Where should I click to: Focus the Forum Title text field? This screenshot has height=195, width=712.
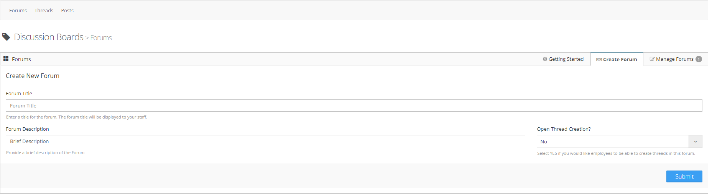pyautogui.click(x=354, y=106)
